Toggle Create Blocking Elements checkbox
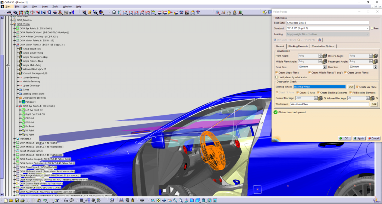 [318, 93]
